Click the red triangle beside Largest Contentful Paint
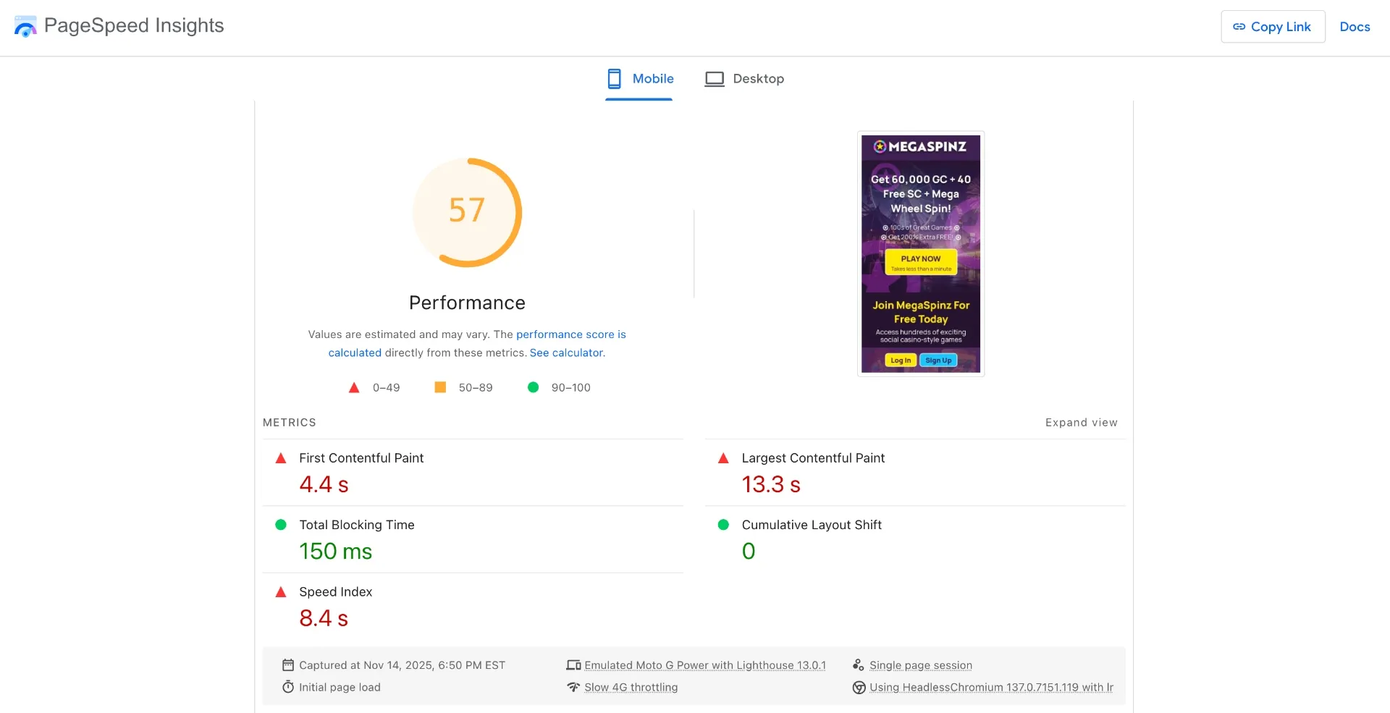 point(723,457)
